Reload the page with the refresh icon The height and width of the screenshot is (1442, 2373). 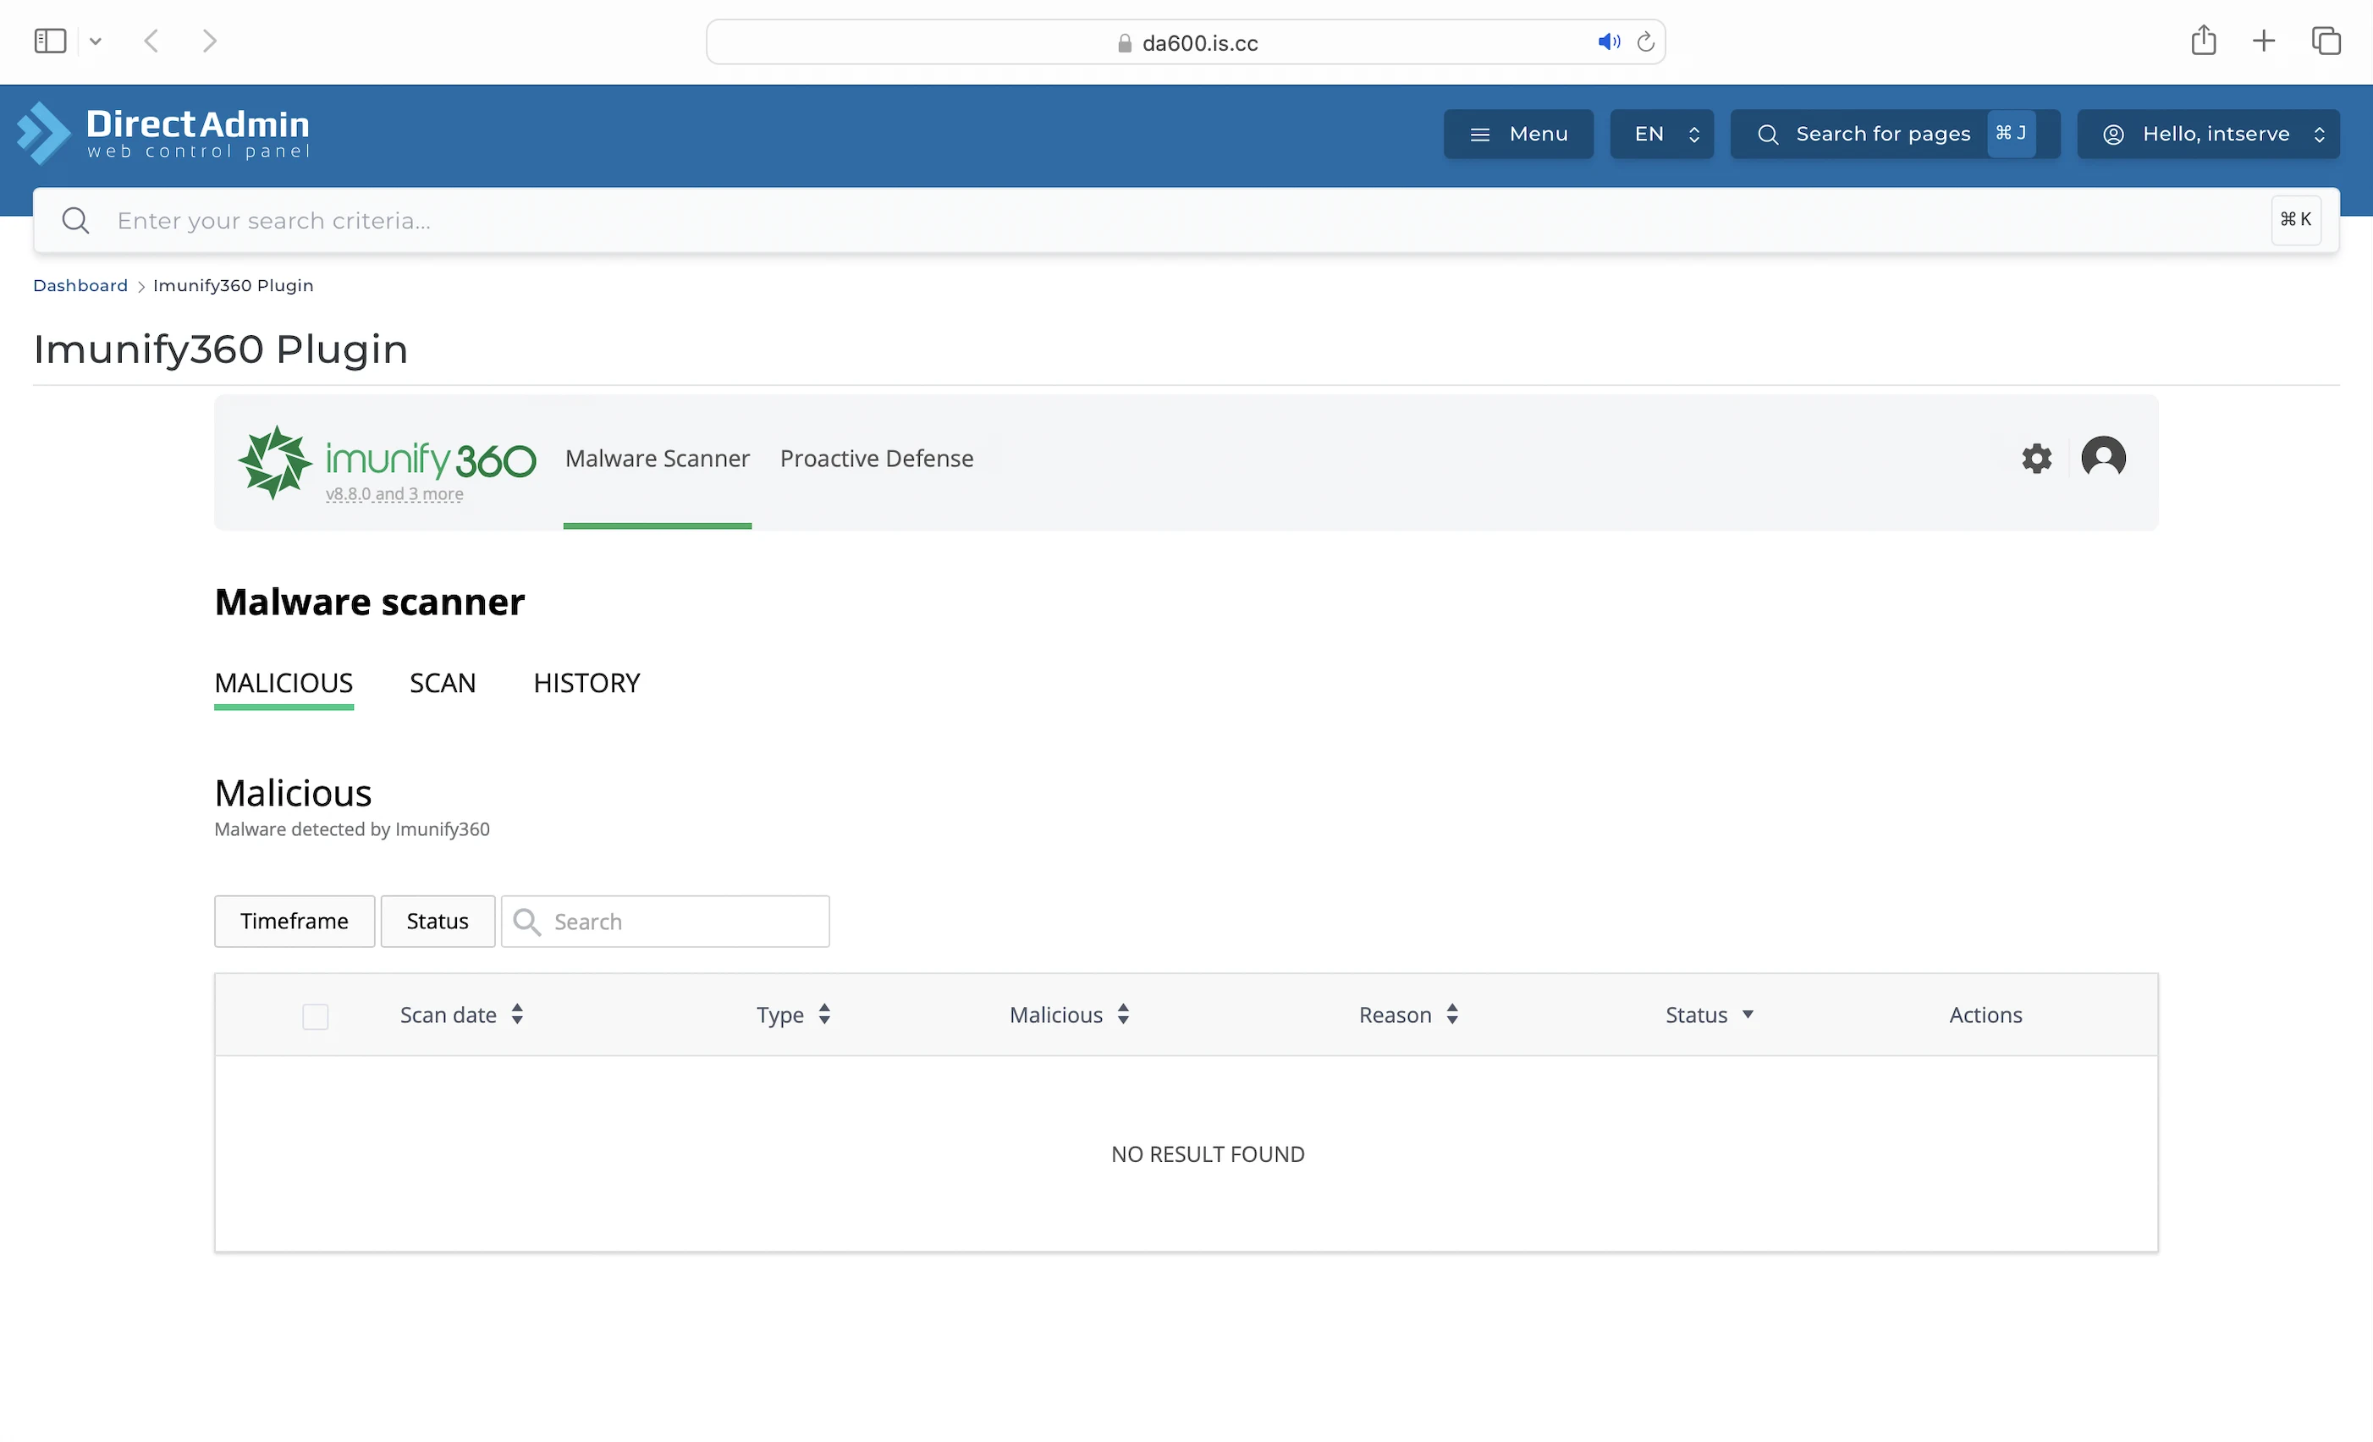click(x=1646, y=42)
